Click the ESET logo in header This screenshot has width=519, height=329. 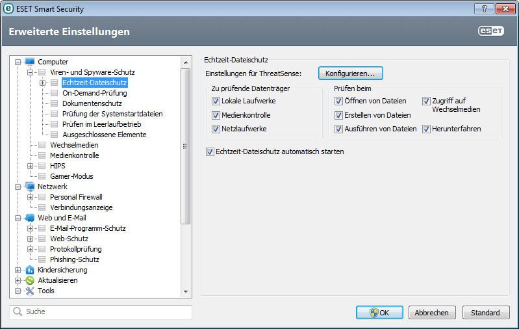tap(491, 31)
